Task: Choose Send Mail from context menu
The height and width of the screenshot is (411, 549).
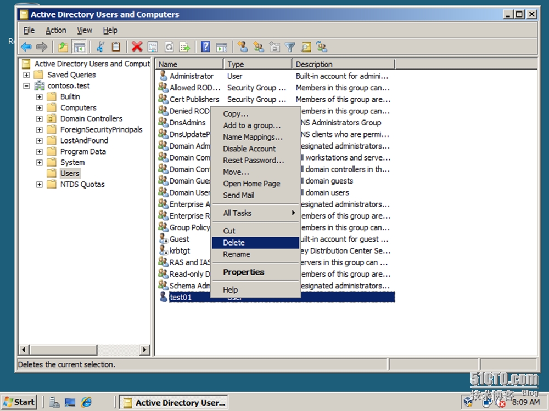Action: click(x=255, y=196)
